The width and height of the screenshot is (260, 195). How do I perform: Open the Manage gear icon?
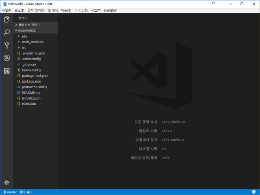[6, 182]
